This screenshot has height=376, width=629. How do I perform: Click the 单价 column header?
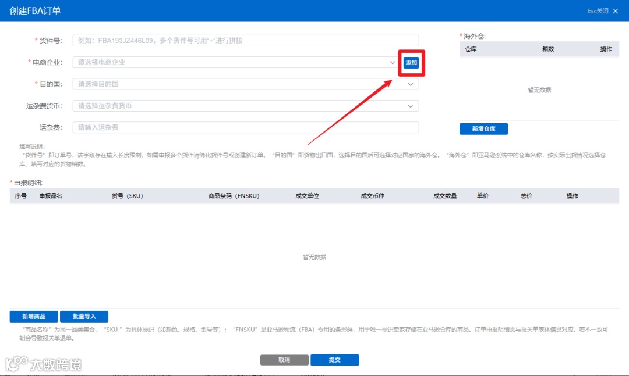coord(483,196)
